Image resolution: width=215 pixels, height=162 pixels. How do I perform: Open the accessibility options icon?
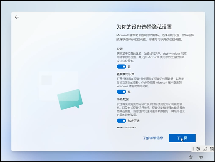coord(191,157)
